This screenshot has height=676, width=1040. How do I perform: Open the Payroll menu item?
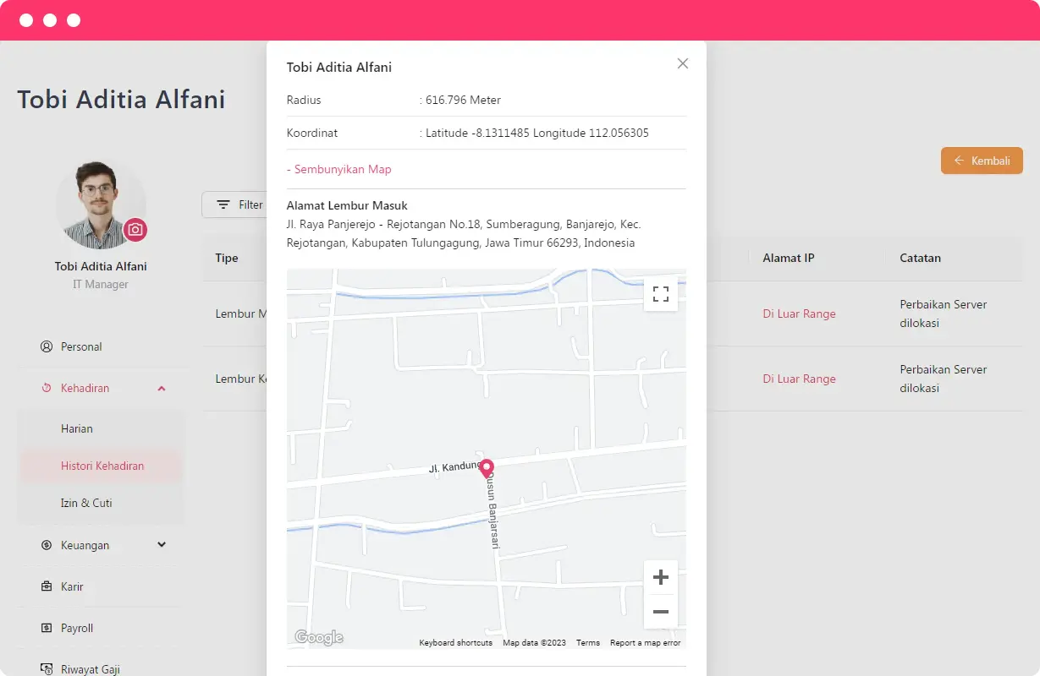click(77, 628)
